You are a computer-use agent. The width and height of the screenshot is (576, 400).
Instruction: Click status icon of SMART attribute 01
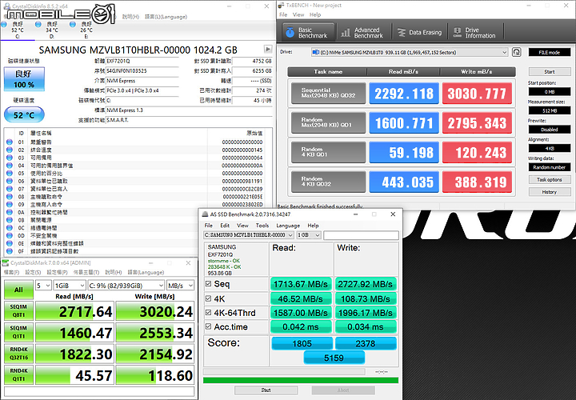pyautogui.click(x=10, y=142)
